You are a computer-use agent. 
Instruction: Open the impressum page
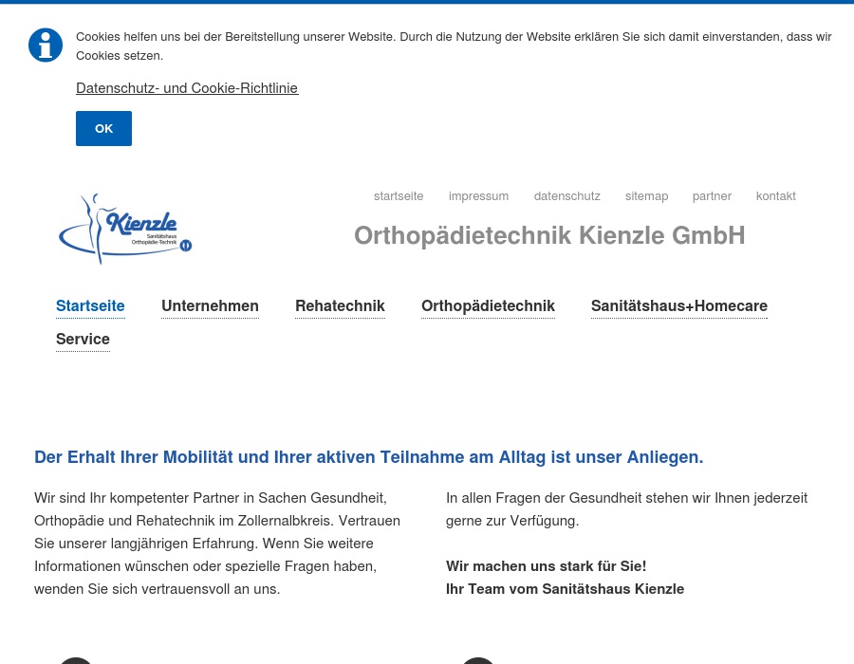(x=478, y=195)
